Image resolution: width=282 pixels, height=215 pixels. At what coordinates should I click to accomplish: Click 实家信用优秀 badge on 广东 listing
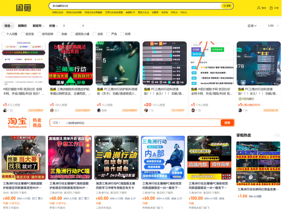(271, 110)
